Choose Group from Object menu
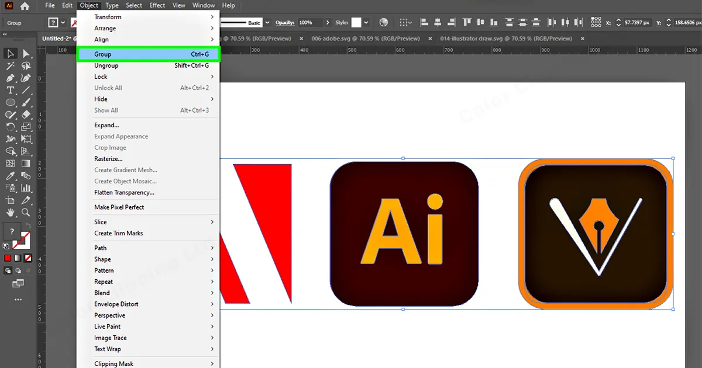The image size is (702, 368). click(x=148, y=54)
